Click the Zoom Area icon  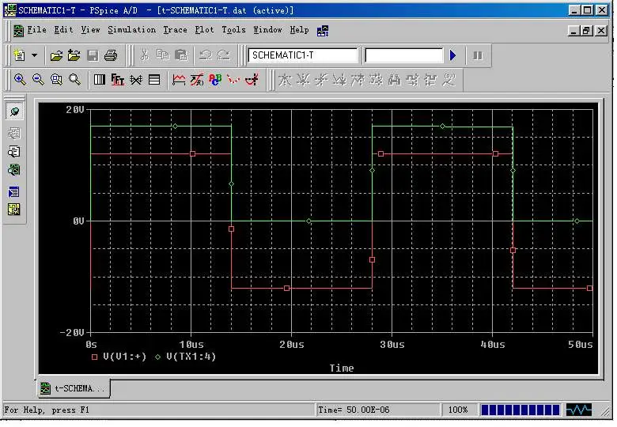(56, 80)
